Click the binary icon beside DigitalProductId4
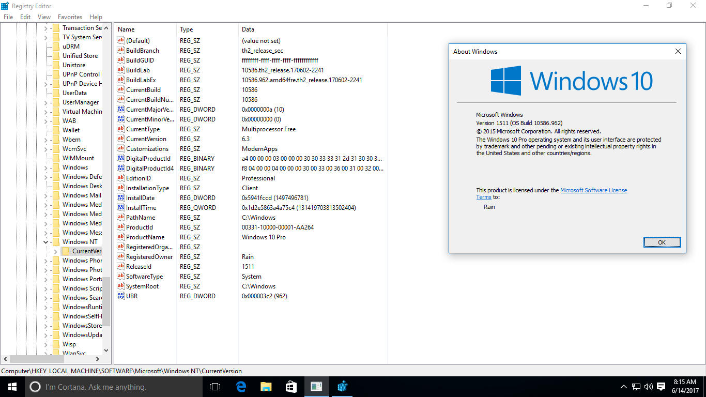 [121, 169]
